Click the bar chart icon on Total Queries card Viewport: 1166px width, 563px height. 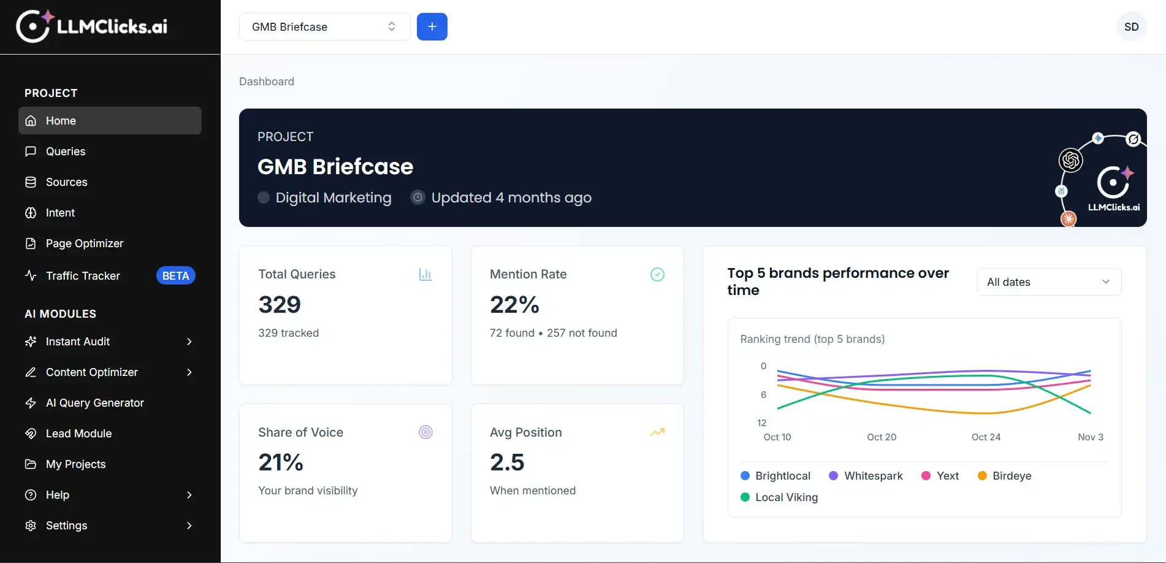(425, 274)
